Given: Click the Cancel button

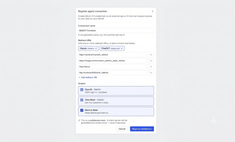Looking at the screenshot, I should [x=122, y=129].
